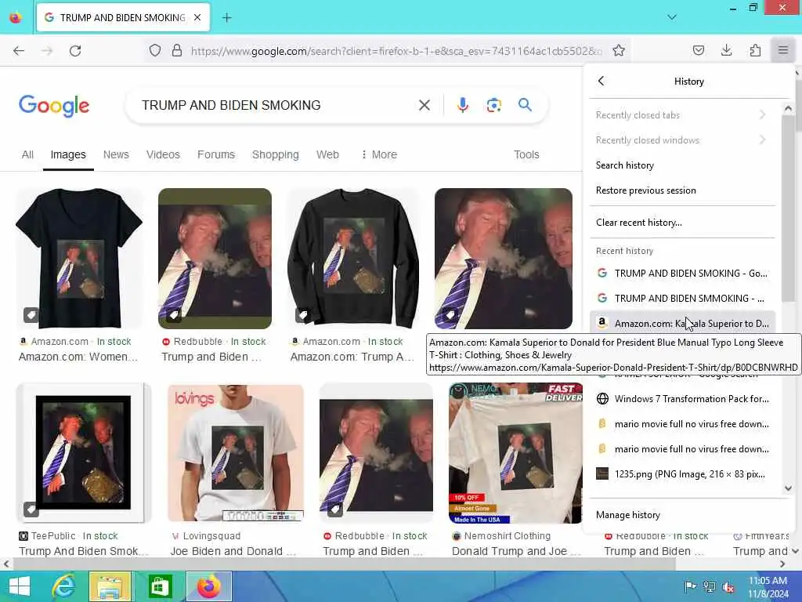Open the list all tabs chevron
802x602 pixels.
pos(672,17)
